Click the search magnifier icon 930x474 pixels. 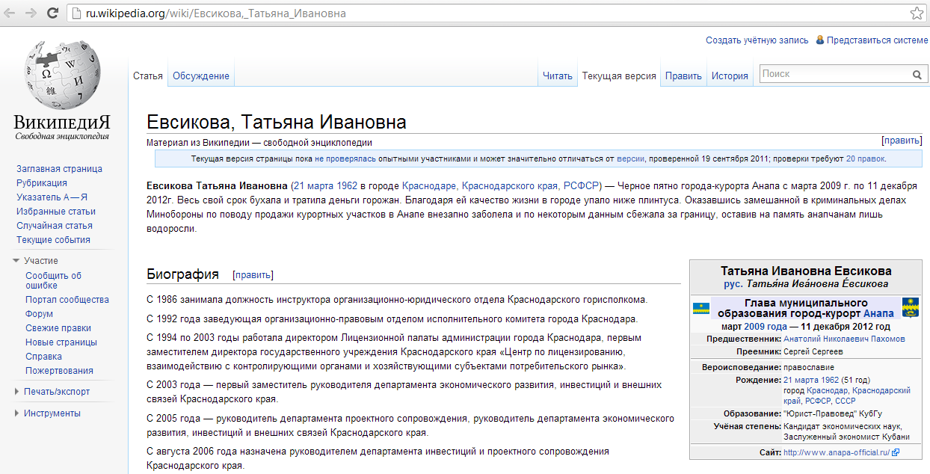[917, 75]
